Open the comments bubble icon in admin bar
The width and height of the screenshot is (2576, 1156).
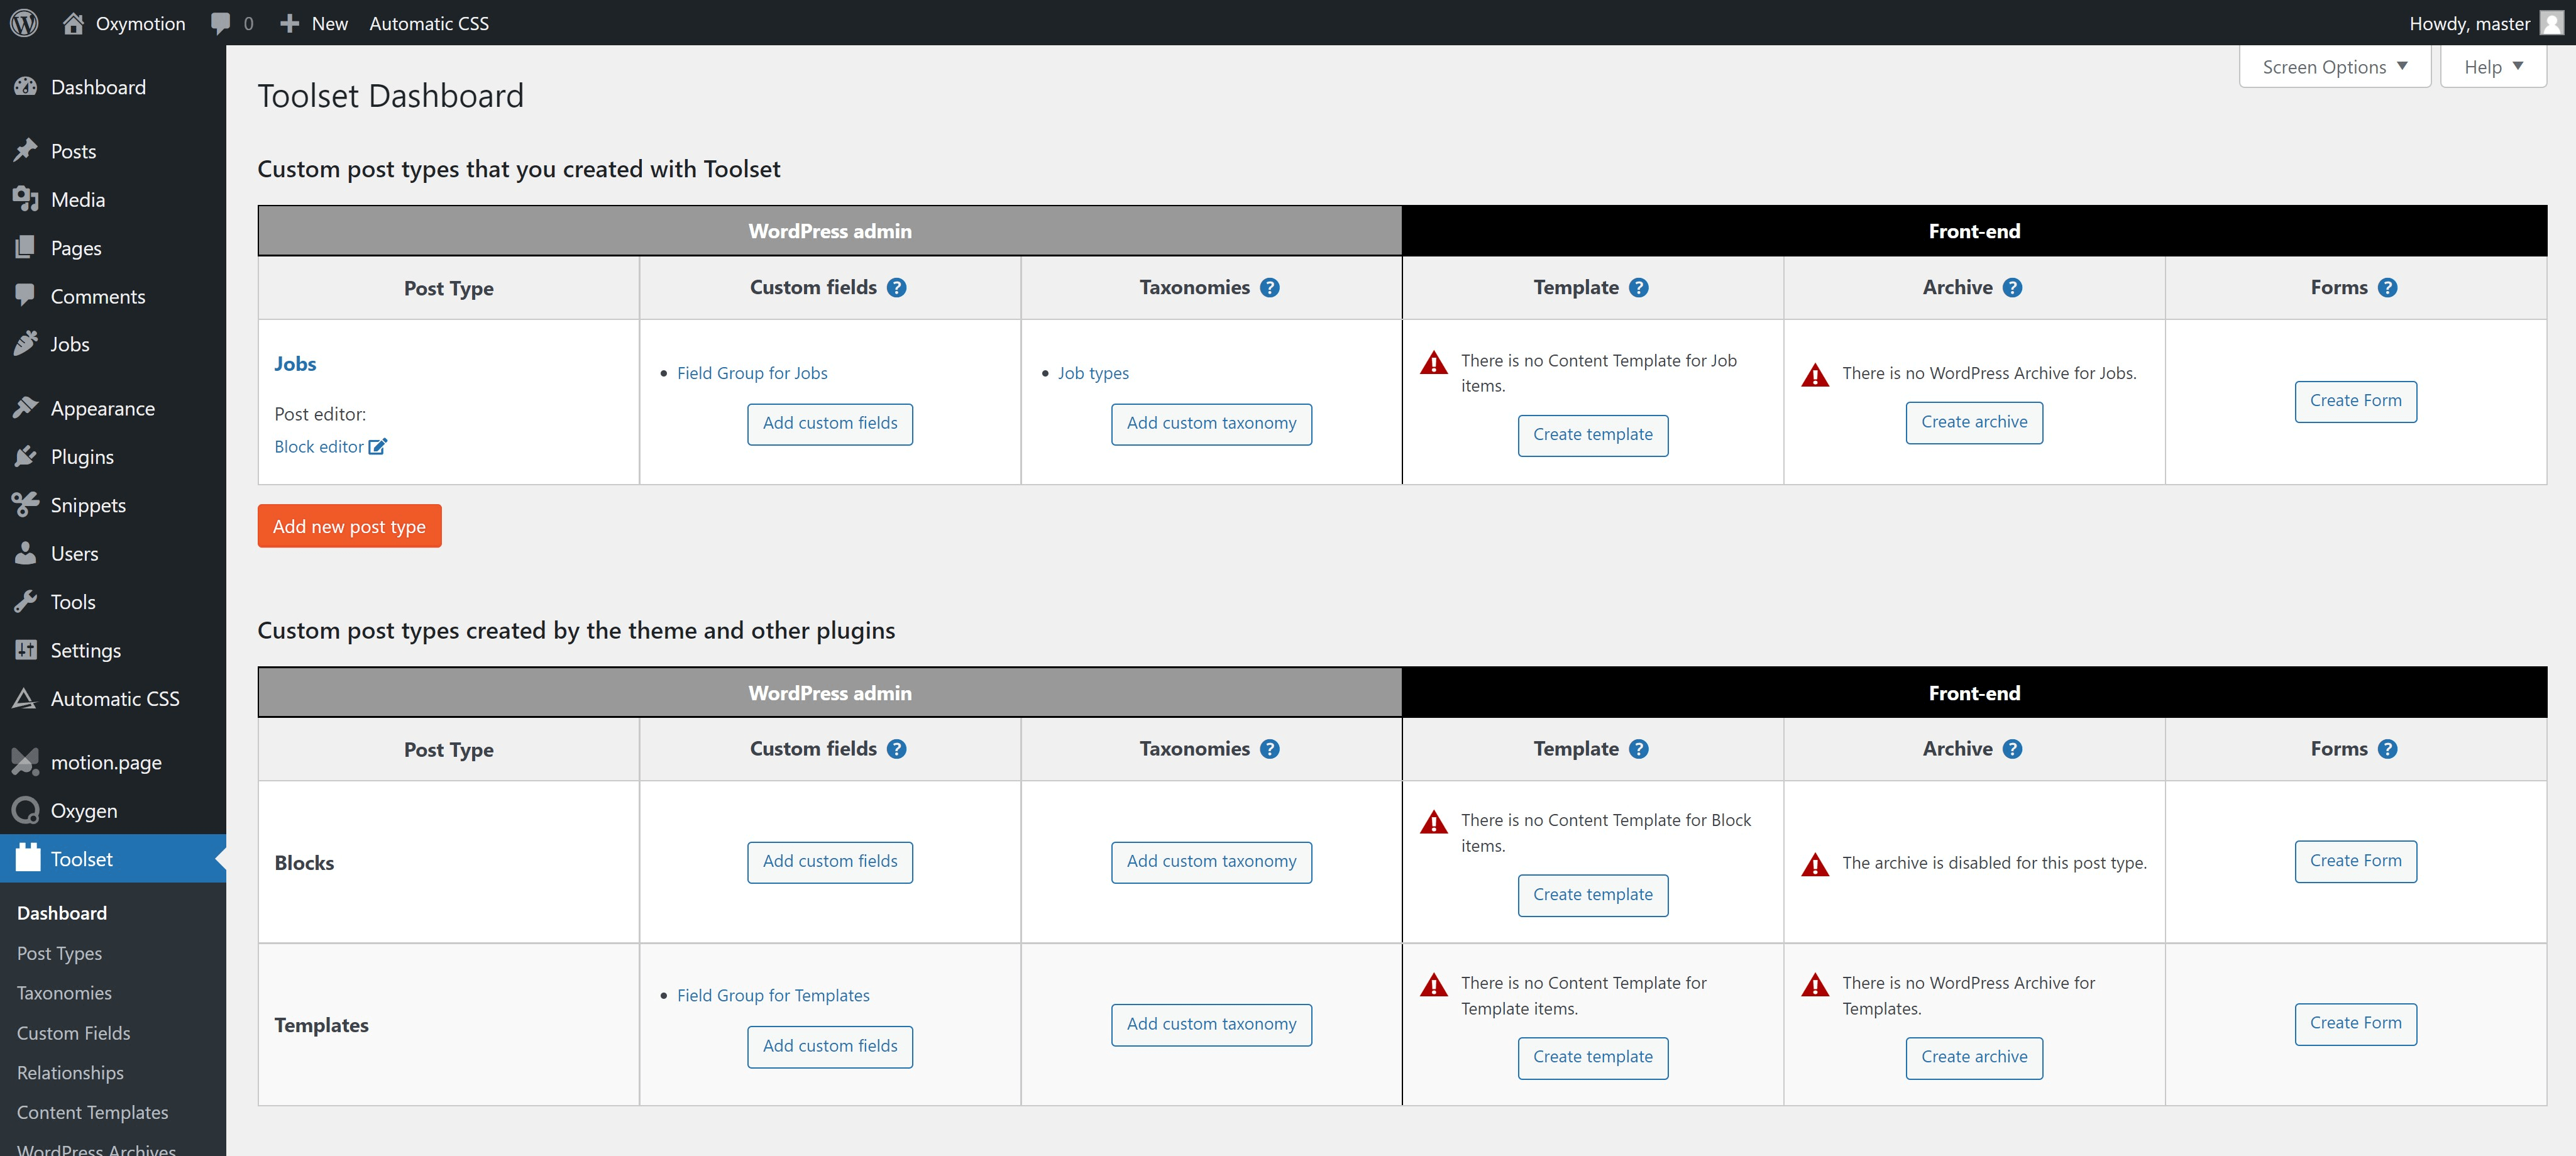[221, 23]
